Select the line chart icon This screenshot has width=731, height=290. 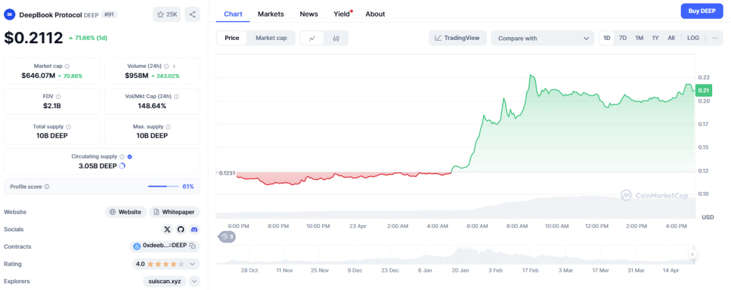[312, 38]
